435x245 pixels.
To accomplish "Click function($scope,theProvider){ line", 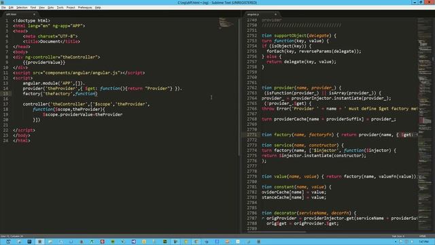I will [69, 109].
